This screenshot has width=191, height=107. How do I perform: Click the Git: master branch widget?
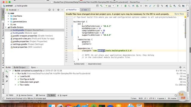(x=172, y=98)
